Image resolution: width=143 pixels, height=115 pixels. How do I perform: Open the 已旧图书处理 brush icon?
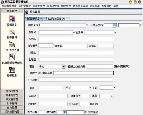[12, 44]
